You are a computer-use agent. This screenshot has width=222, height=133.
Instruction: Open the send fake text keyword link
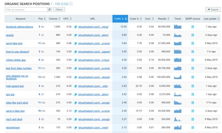coord(14,43)
